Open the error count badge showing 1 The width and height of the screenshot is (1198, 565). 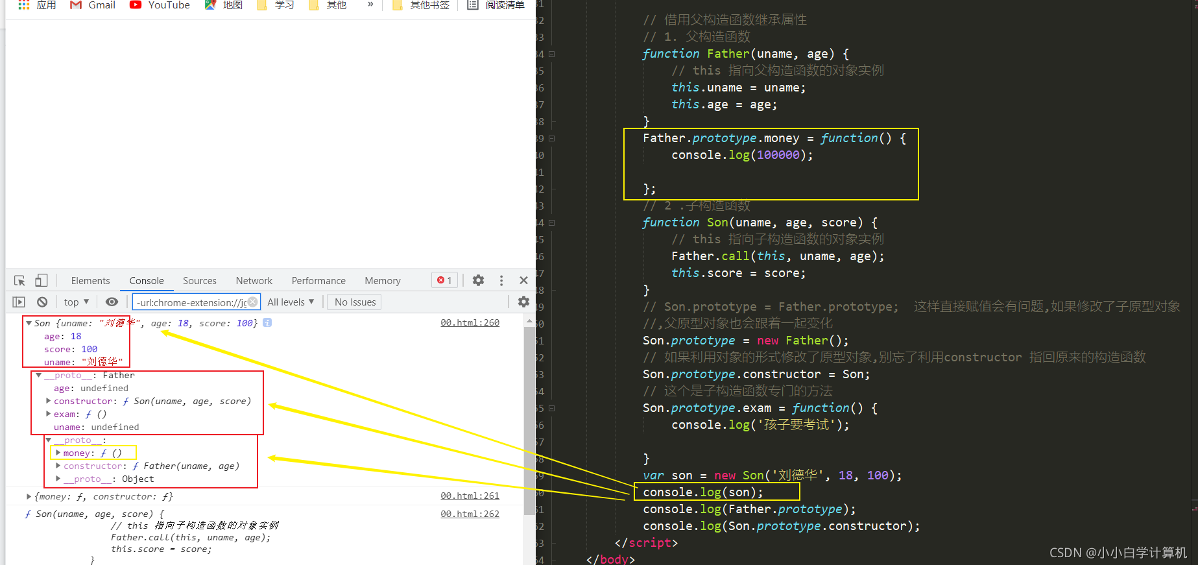click(445, 280)
